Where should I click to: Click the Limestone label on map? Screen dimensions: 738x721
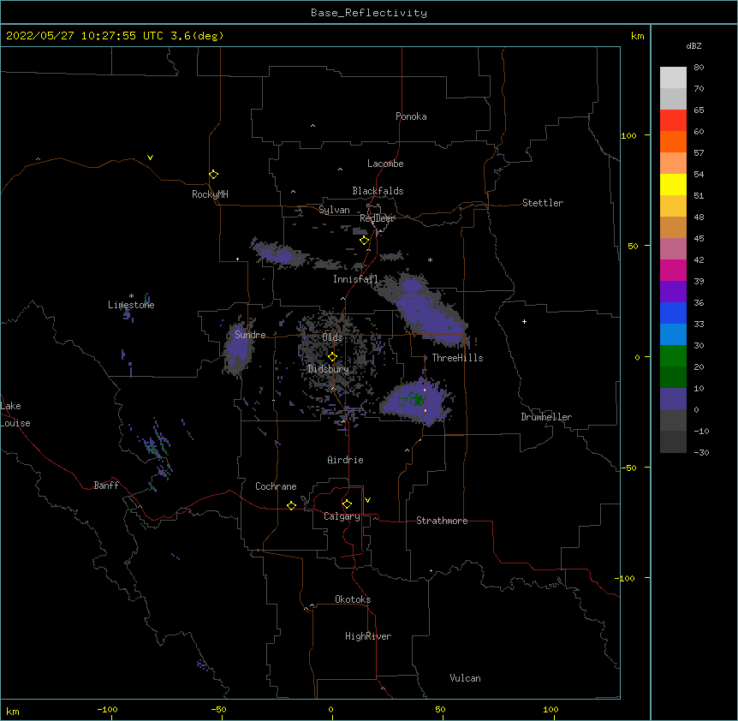click(131, 305)
